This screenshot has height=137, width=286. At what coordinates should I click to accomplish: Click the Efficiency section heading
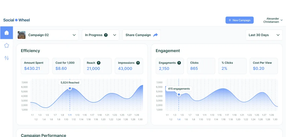(x=30, y=51)
